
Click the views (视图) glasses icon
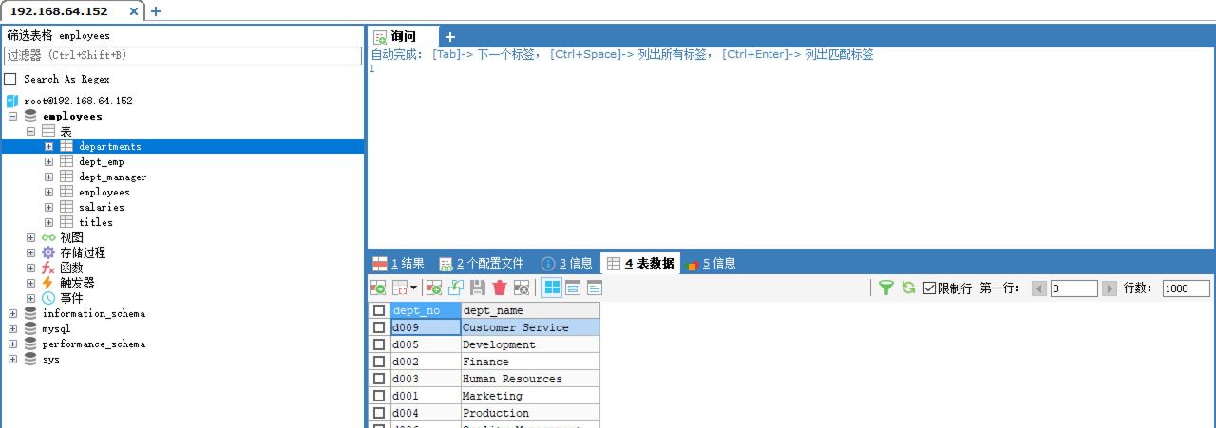48,237
